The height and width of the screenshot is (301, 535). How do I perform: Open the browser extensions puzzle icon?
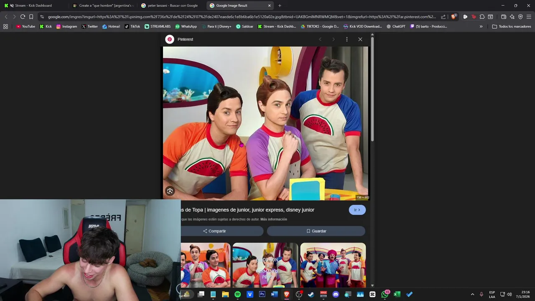tap(482, 17)
